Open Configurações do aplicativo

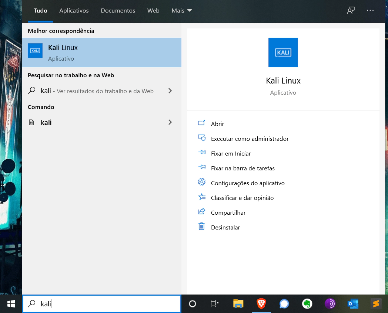tap(248, 183)
